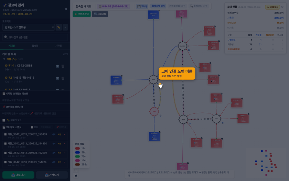
Task: Add a new project with the plus icon
Action: 65,27
